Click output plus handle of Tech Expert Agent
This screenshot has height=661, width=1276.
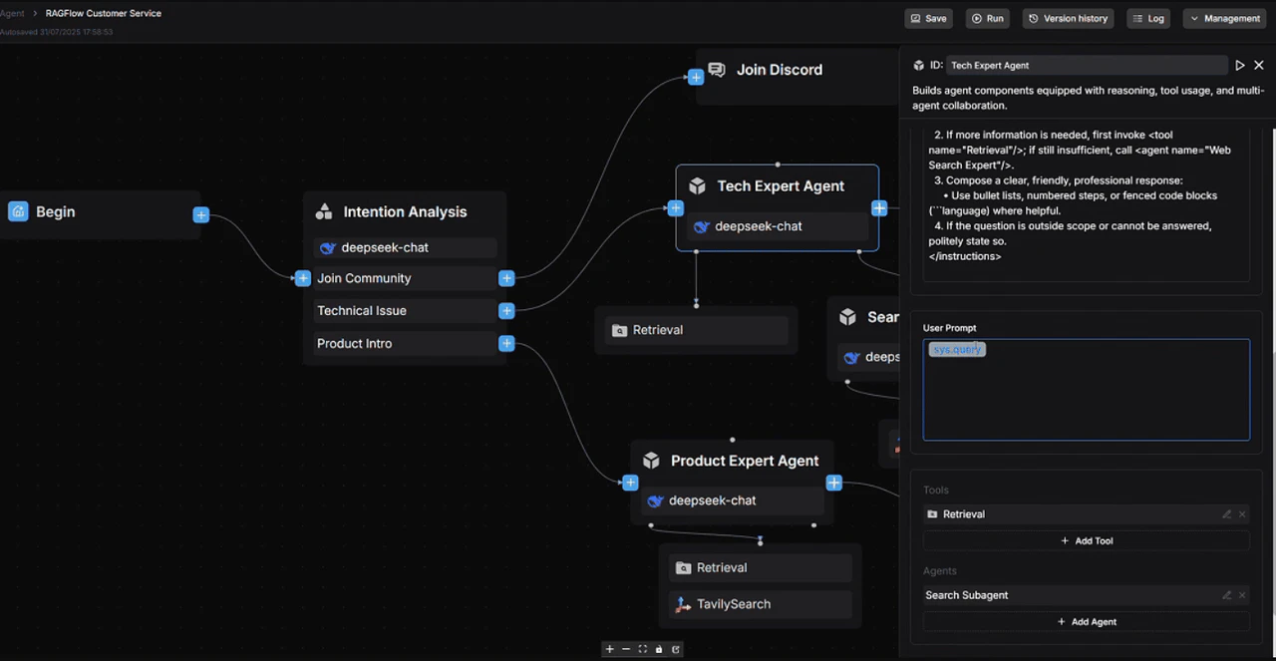click(879, 208)
